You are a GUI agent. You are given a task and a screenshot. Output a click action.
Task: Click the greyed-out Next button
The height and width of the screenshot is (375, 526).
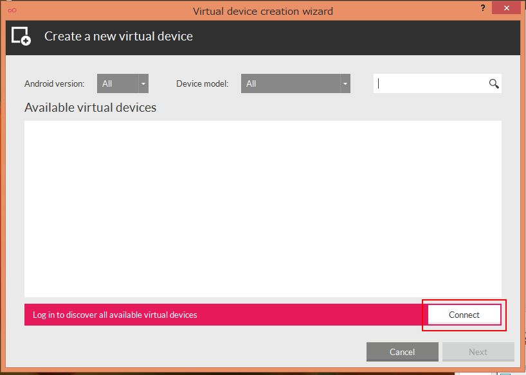[478, 352]
